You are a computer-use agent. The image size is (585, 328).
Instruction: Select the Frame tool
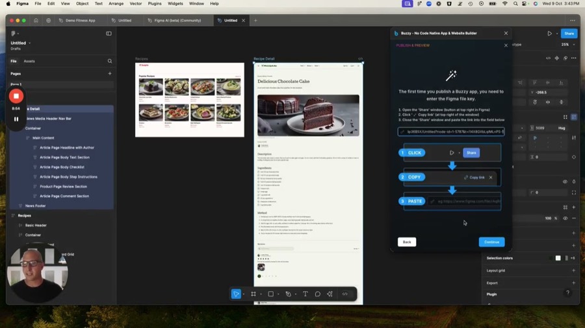253,294
